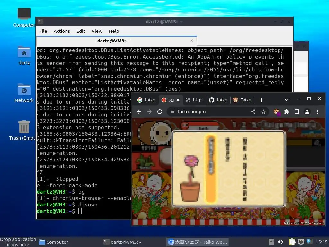Click the taiko.bui.pm address bar

point(218,112)
